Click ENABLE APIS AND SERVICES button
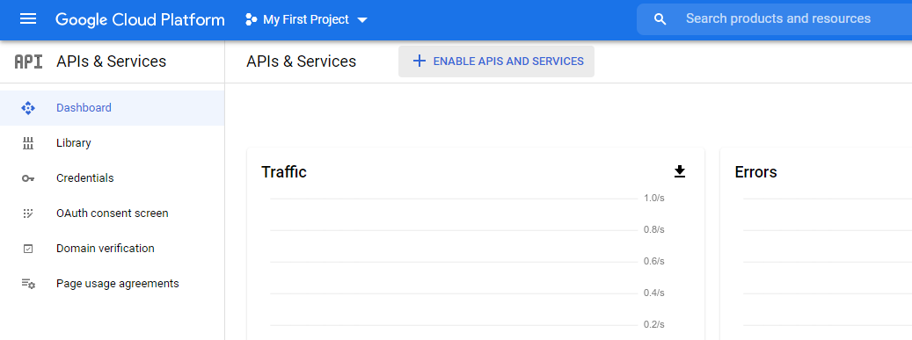912x340 pixels. [x=496, y=61]
